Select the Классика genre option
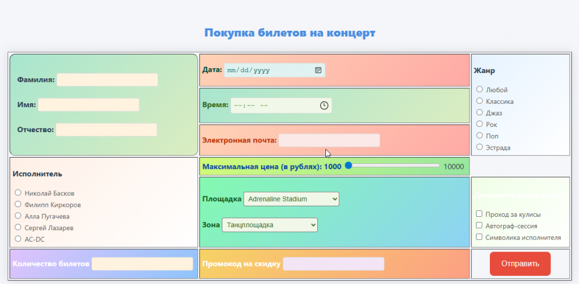This screenshot has width=579, height=284. (479, 101)
